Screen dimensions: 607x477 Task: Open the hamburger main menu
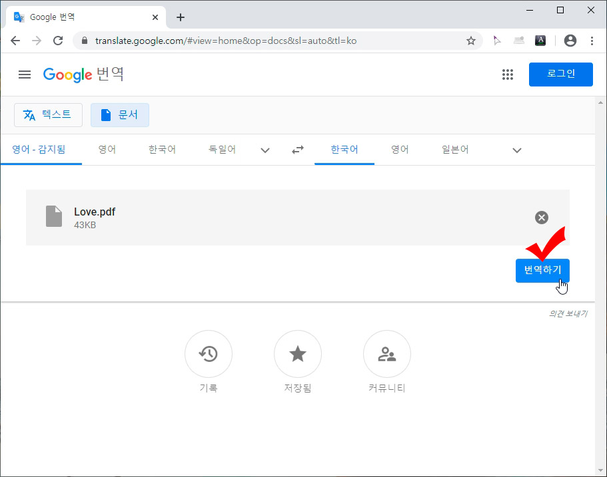pyautogui.click(x=25, y=75)
